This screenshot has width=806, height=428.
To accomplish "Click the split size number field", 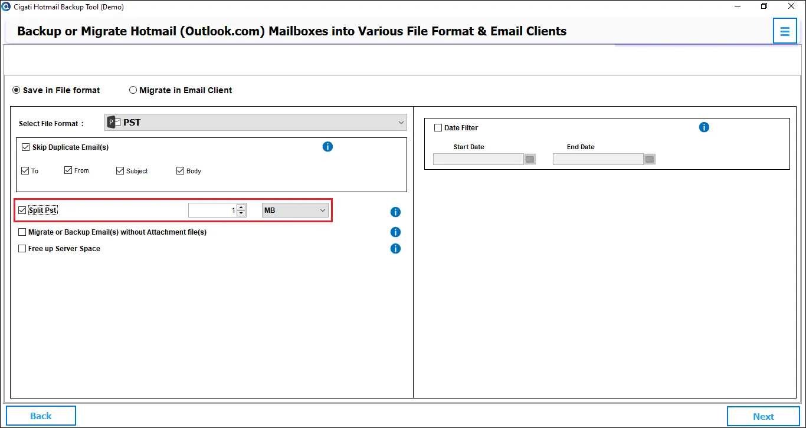I will (x=212, y=210).
